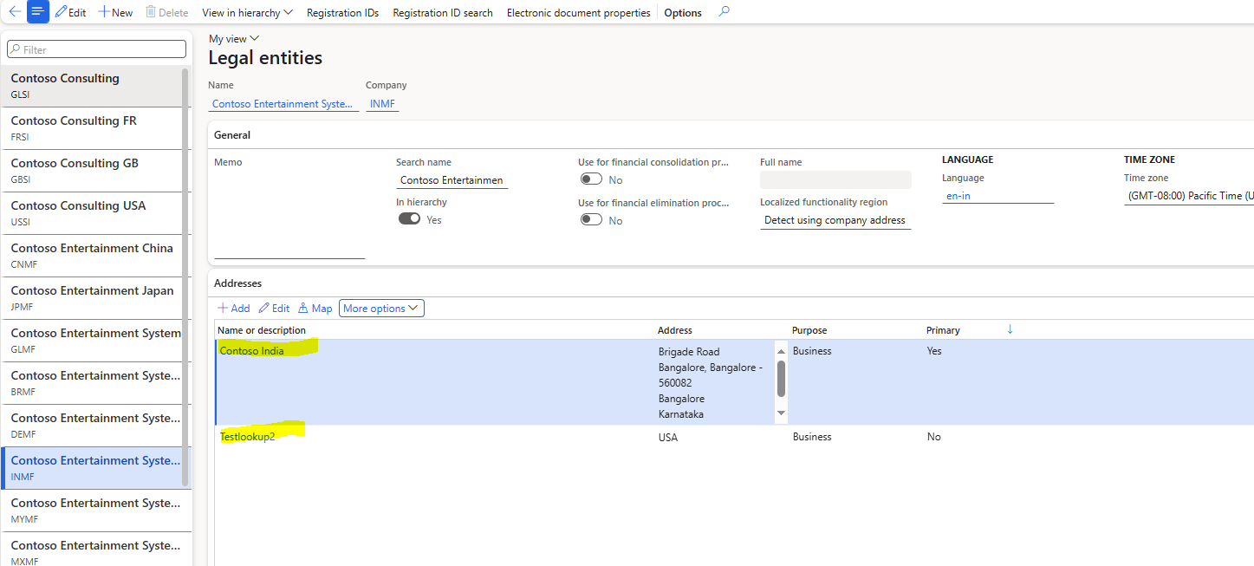Open Electronic document properties
The width and height of the screenshot is (1254, 566).
(578, 12)
